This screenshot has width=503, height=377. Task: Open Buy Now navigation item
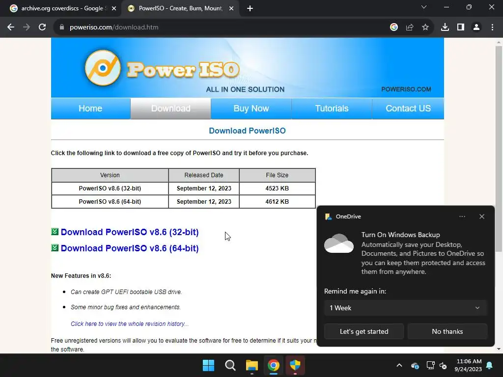[x=251, y=108]
